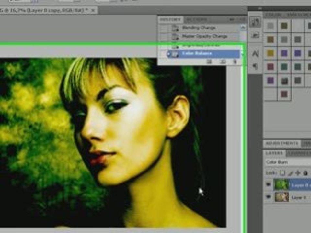Hide the Layer 0 layer
Viewport: 311px width, 233px height.
point(268,197)
